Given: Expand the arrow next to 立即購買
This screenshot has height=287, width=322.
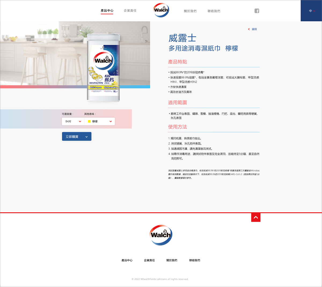Looking at the screenshot, I should [x=87, y=137].
